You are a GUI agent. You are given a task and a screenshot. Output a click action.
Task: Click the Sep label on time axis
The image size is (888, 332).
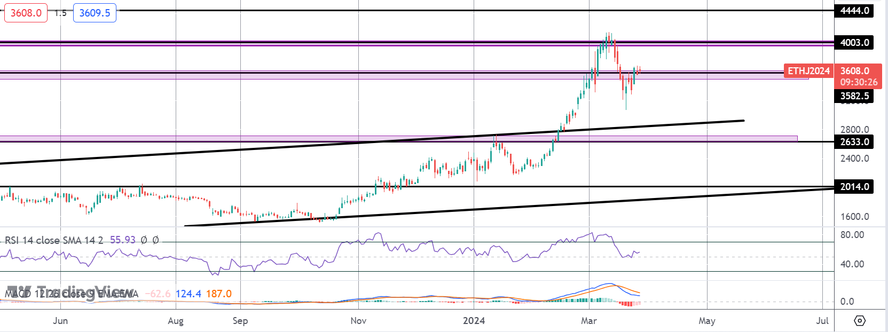click(x=240, y=321)
